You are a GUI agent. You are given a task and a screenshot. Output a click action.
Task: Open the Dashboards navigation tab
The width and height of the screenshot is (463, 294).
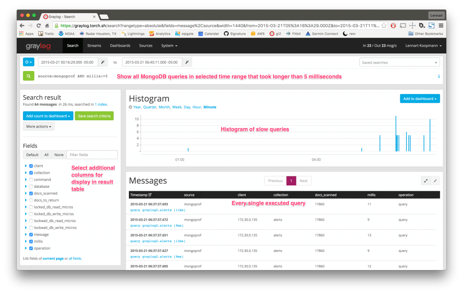[x=120, y=46]
